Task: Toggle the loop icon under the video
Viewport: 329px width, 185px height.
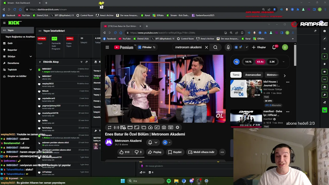Action: pyautogui.click(x=109, y=127)
